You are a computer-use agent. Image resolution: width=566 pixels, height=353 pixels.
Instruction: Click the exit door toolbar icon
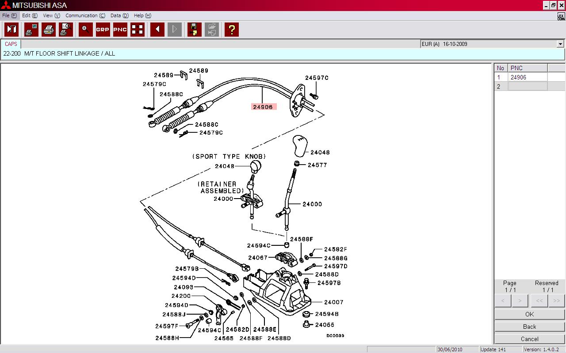(11, 30)
